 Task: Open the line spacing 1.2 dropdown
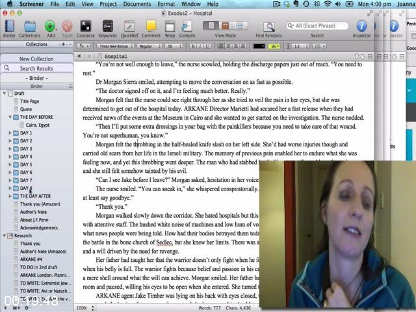[300, 46]
